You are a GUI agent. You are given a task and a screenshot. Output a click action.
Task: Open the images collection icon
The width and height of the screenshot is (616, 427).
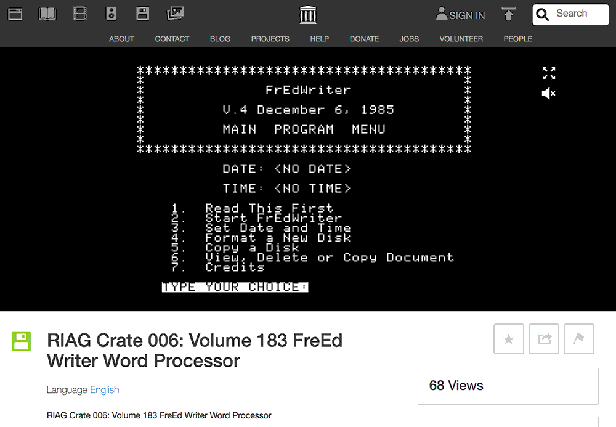[174, 13]
